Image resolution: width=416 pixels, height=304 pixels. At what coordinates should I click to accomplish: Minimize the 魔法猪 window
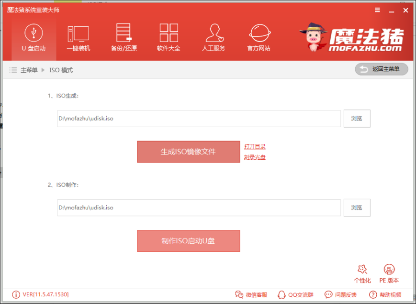pos(392,11)
